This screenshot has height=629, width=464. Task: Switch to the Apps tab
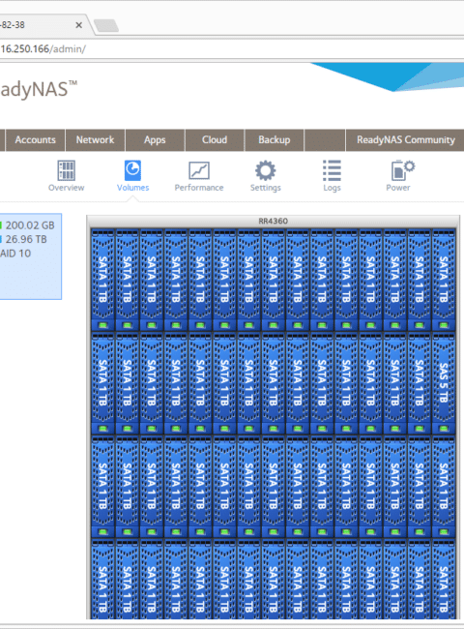[155, 140]
